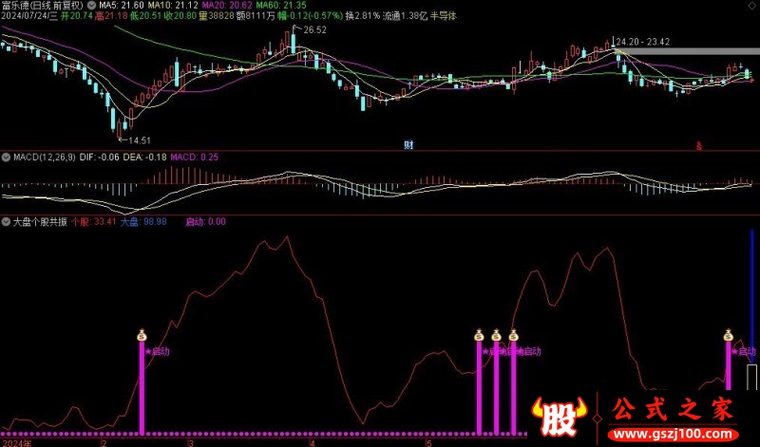Click the 14.51 low price label
The width and height of the screenshot is (760, 447).
pos(139,140)
